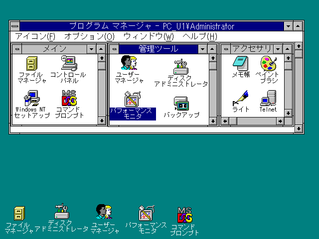The width and height of the screenshot is (319, 239).
Task: Click アクセサリ vertical scroll down arrow
Action: 288,113
